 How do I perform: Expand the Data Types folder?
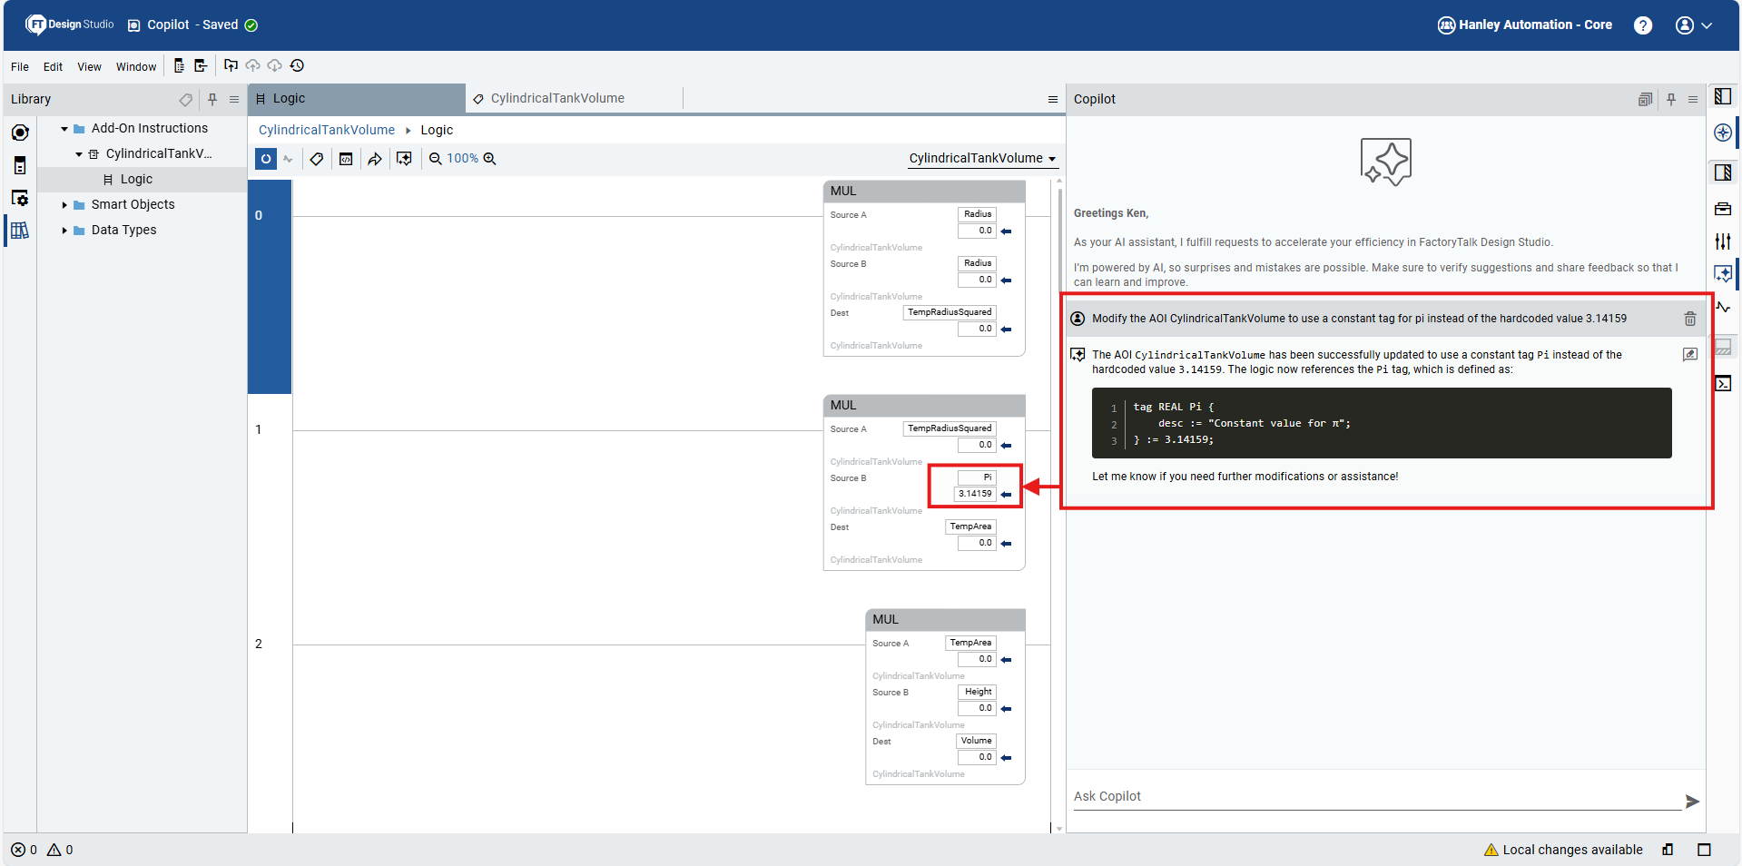point(64,231)
